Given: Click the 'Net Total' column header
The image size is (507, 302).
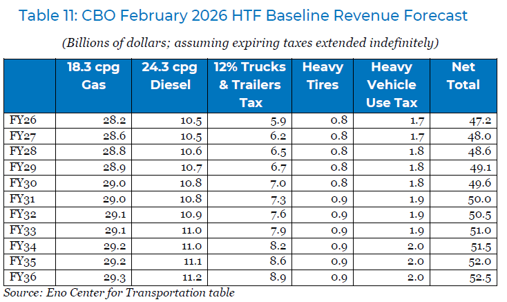Looking at the screenshot, I should click(x=464, y=76).
